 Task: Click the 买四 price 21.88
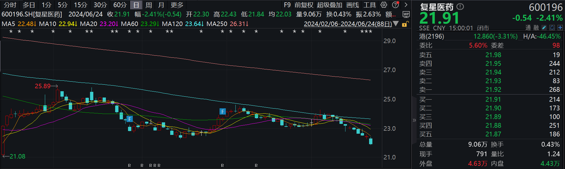[x=493, y=125]
